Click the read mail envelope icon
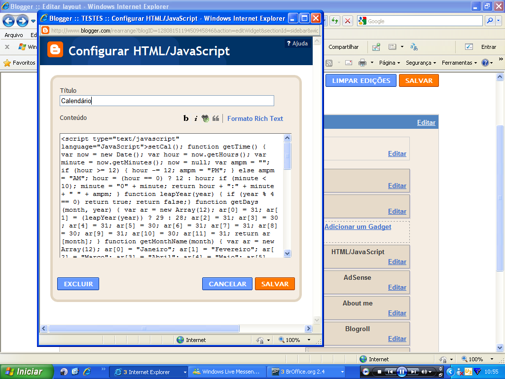The height and width of the screenshot is (379, 505). [x=349, y=63]
